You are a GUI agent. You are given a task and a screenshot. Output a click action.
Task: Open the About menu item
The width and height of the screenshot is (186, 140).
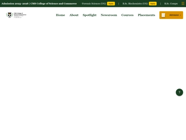pos(74,15)
